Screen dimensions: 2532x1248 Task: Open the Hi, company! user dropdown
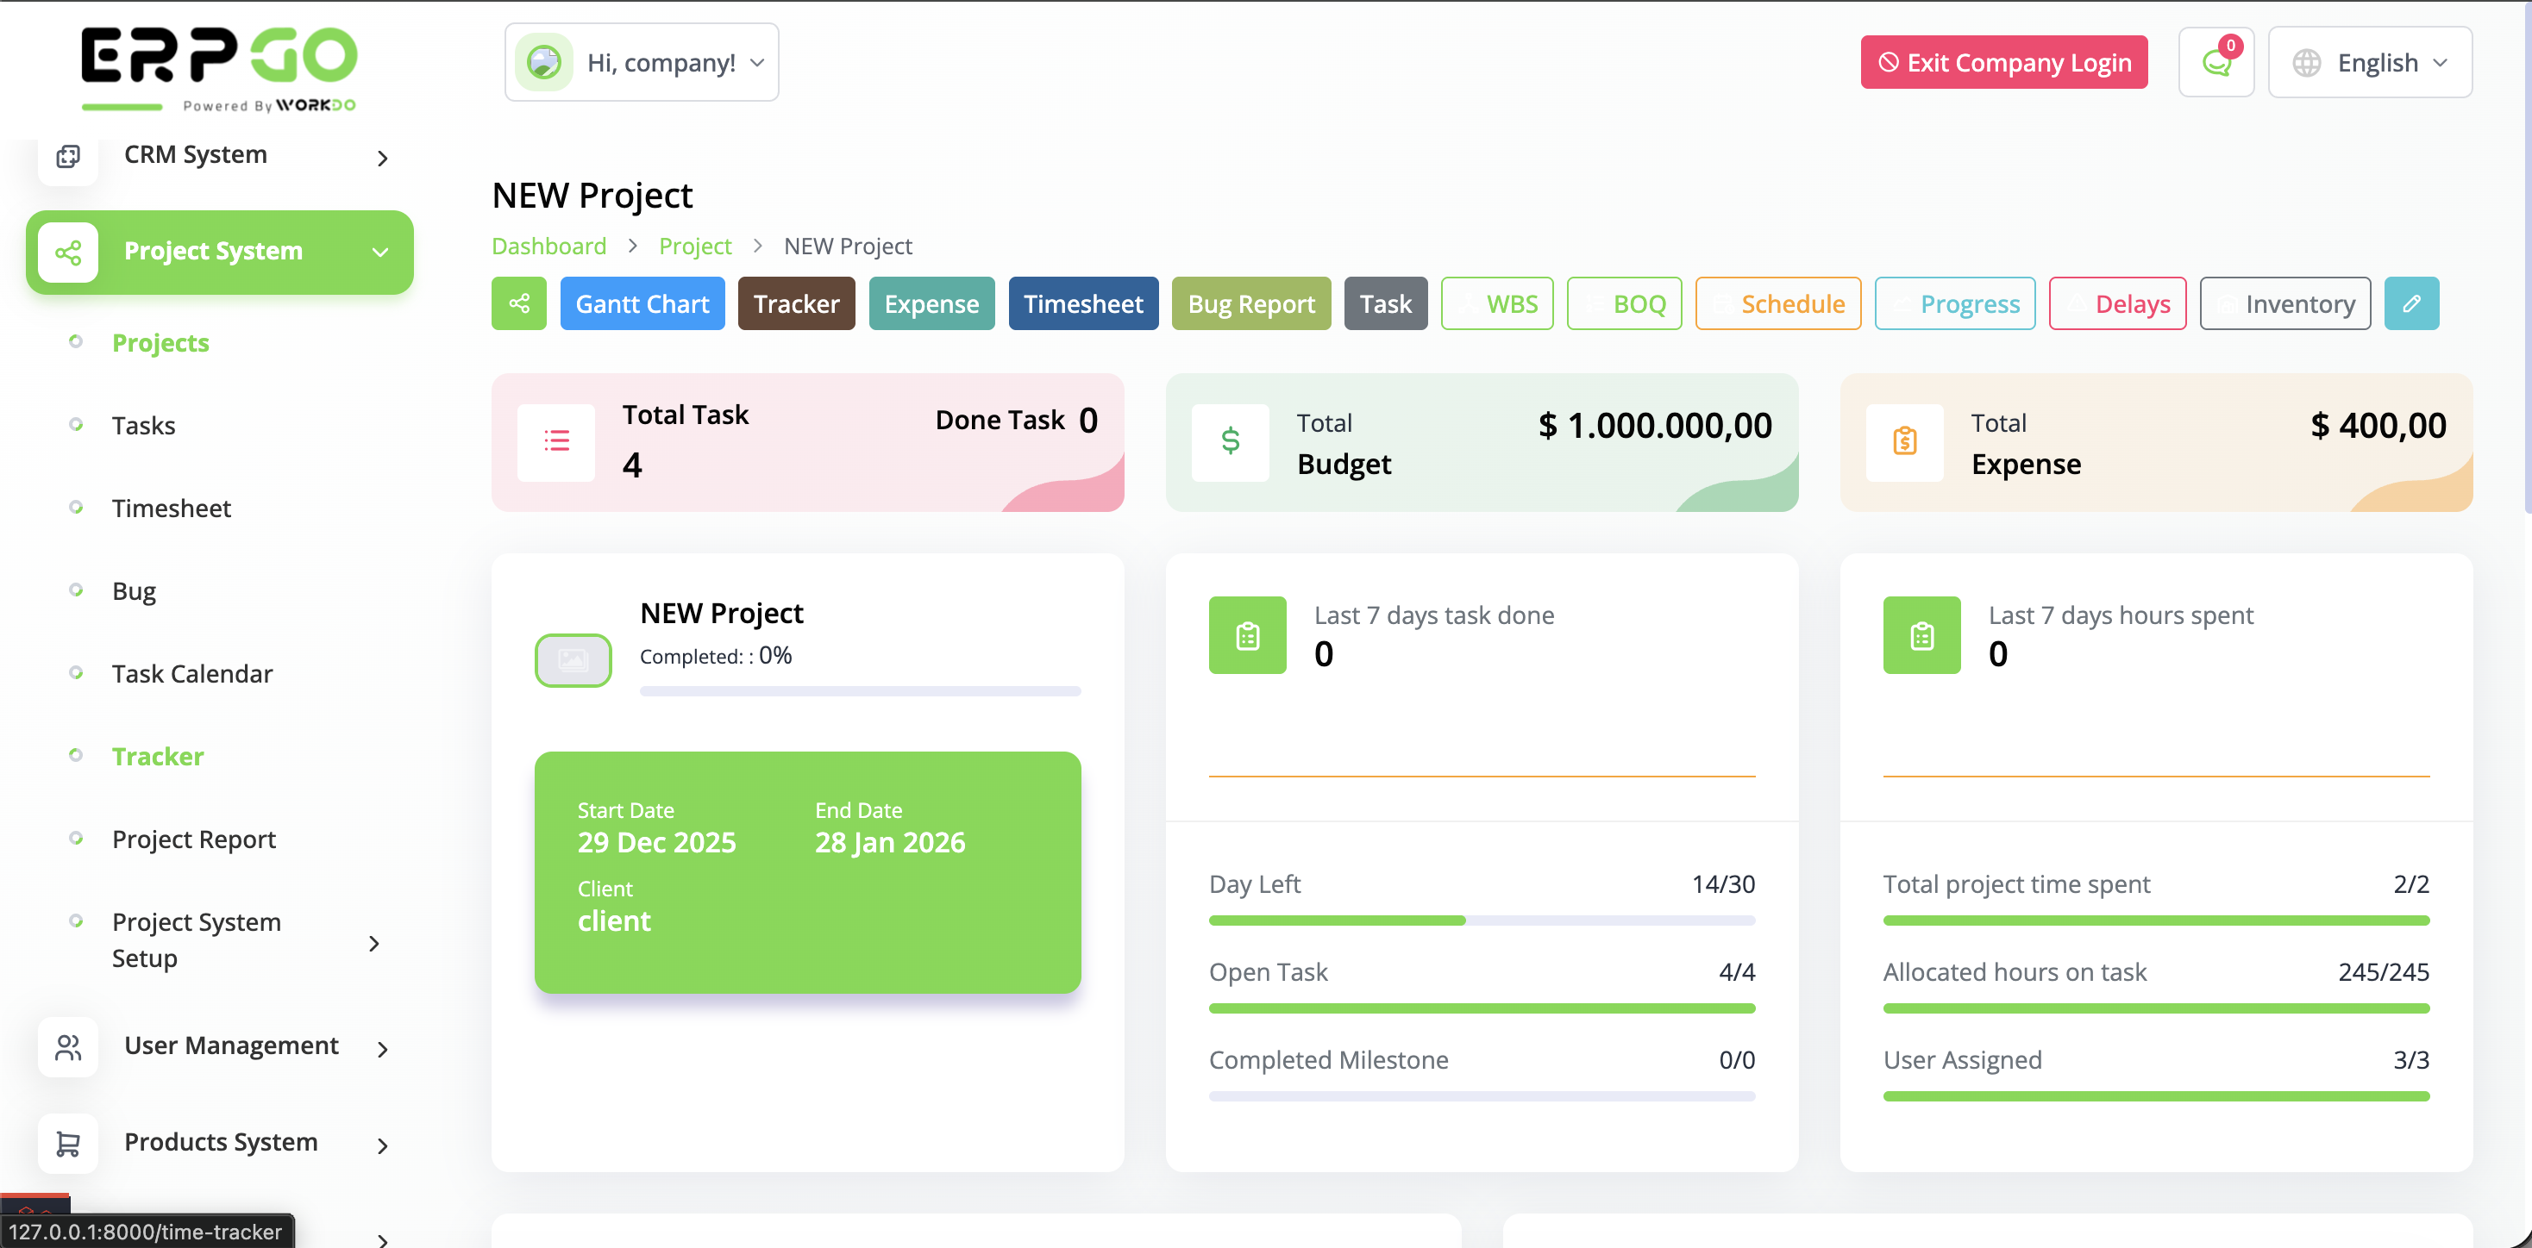pyautogui.click(x=642, y=62)
